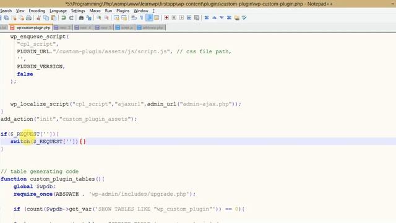
Task: Click function custom_plugin_tables(){ line
Action: click(53, 179)
